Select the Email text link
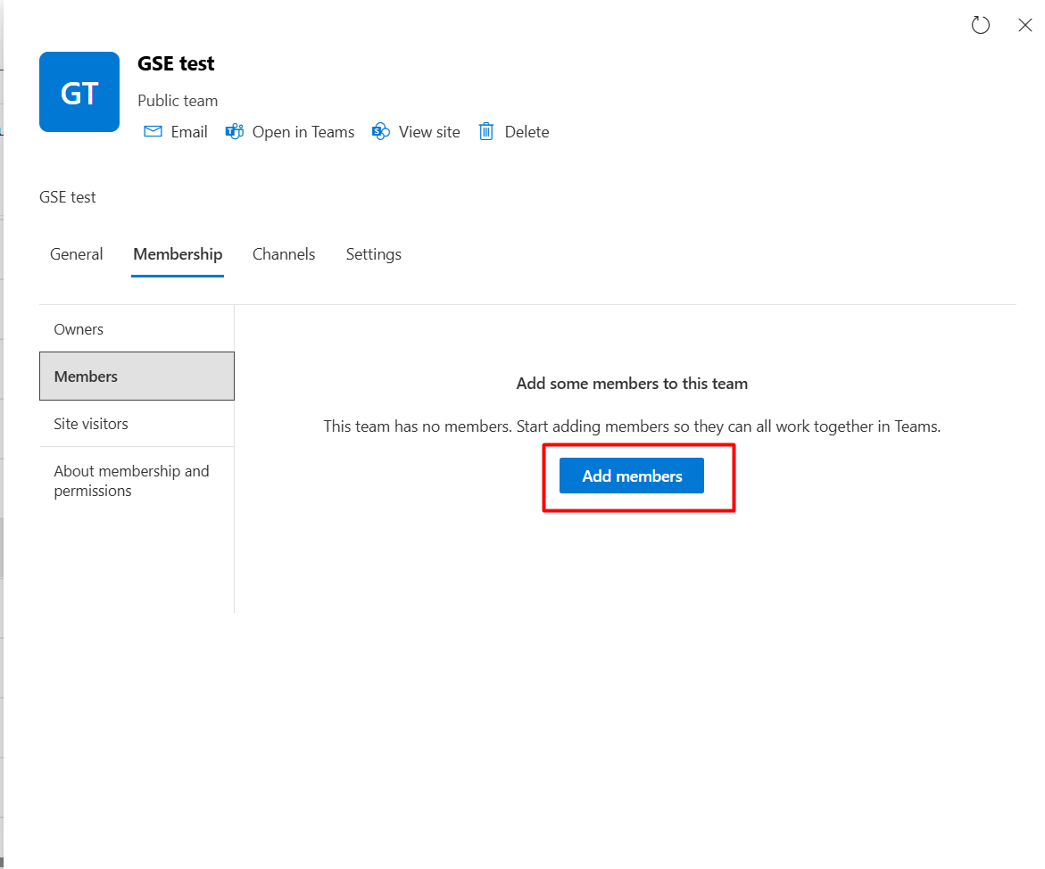 pos(189,132)
